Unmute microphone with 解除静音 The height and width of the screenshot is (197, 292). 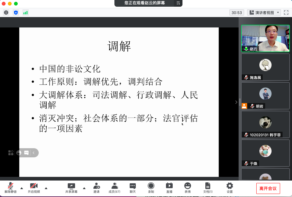coord(10,188)
